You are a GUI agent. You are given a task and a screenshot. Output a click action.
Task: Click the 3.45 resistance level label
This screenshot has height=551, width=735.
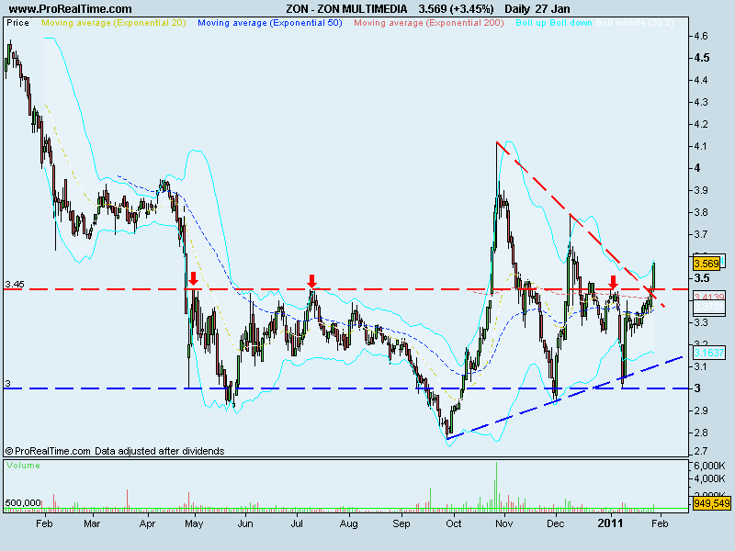[15, 285]
